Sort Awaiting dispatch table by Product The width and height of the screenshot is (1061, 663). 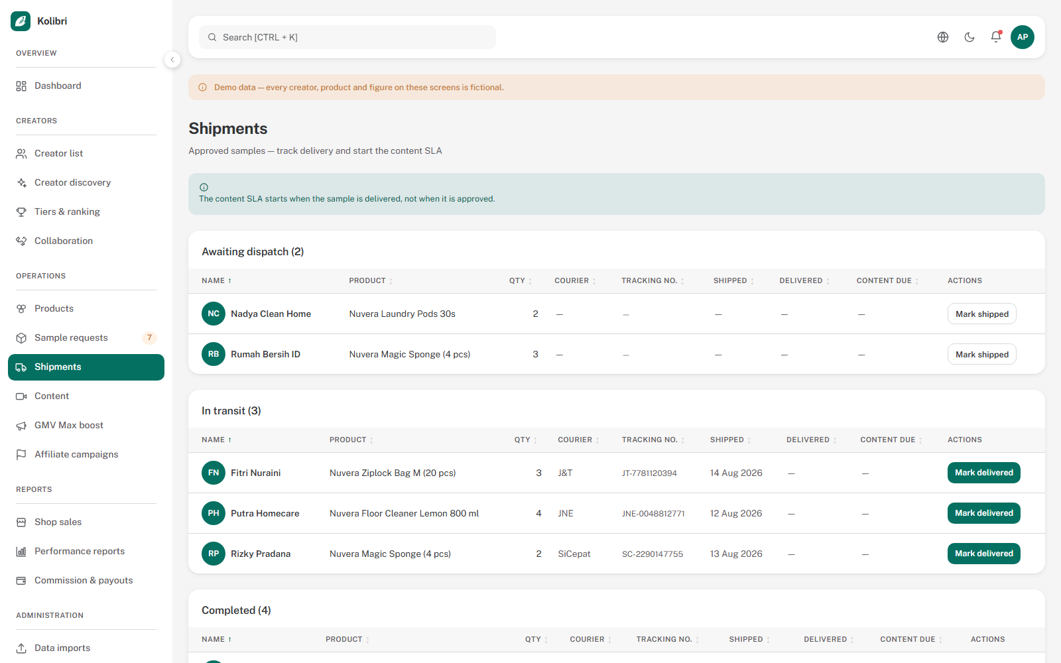point(371,281)
